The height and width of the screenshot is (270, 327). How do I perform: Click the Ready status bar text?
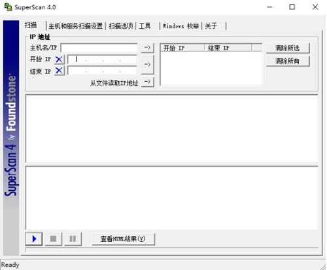pyautogui.click(x=10, y=265)
